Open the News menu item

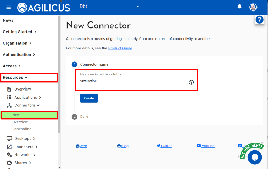8,20
